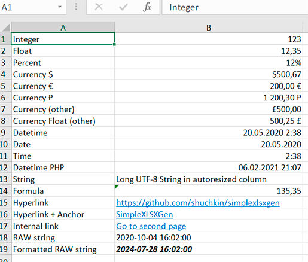Click the fill handle of cell A1
The height and width of the screenshot is (262, 308).
pyautogui.click(x=114, y=44)
